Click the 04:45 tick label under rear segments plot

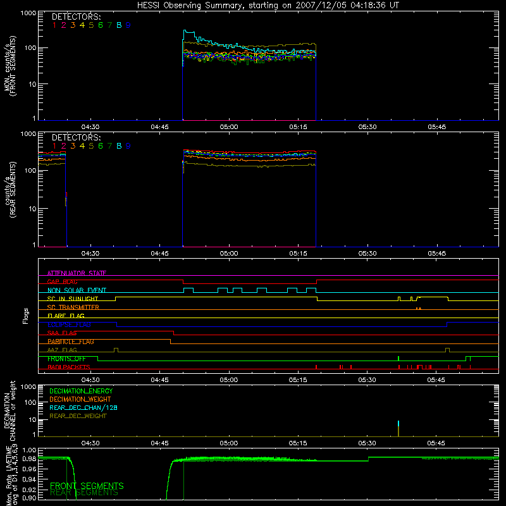[x=159, y=254]
